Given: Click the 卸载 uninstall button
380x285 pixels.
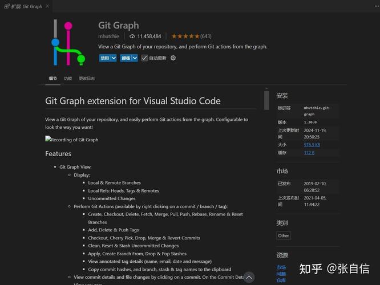Looking at the screenshot, I should [126, 58].
